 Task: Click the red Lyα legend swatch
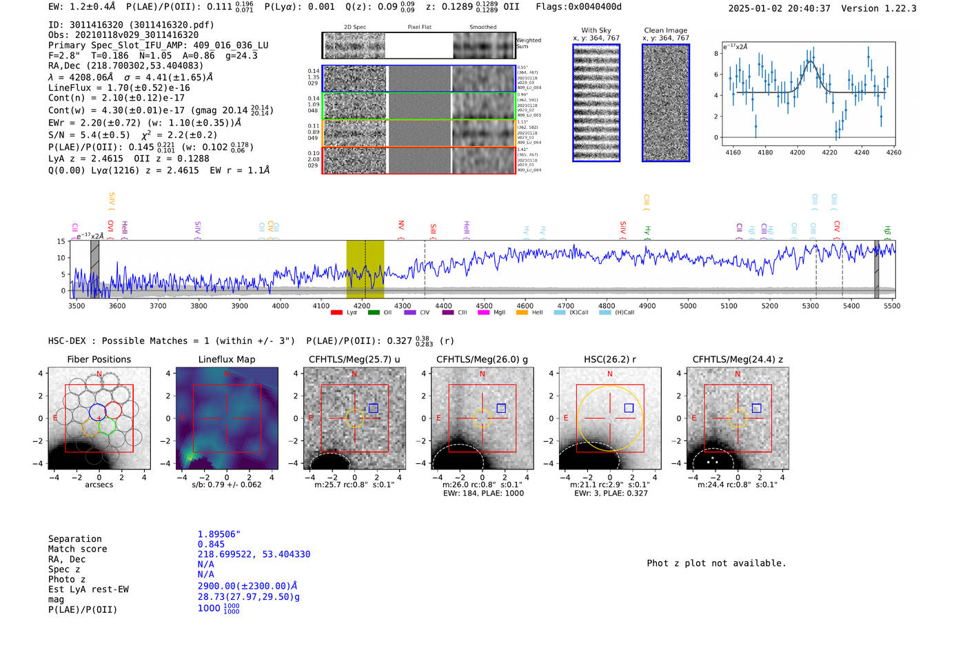point(336,313)
